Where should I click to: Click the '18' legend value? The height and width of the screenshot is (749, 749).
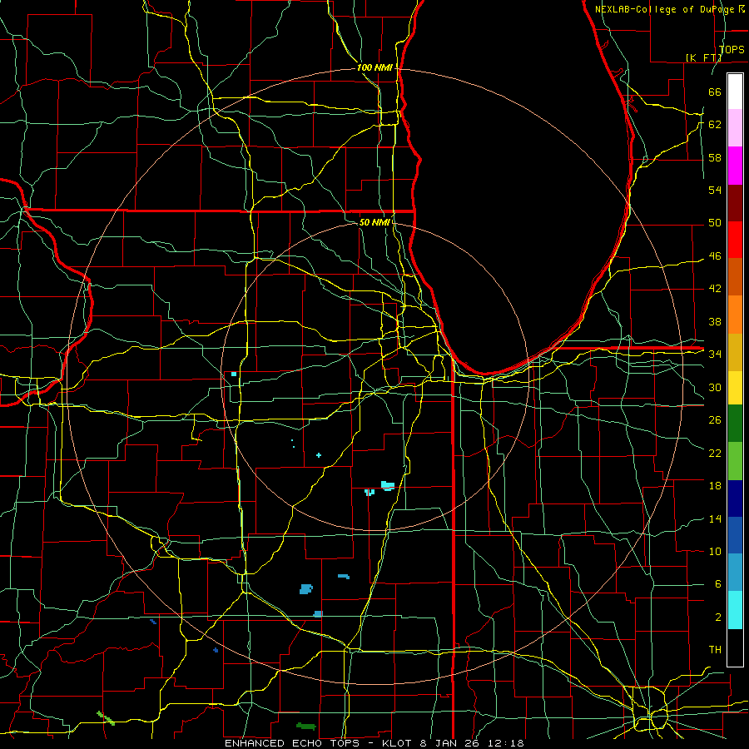[x=715, y=486]
